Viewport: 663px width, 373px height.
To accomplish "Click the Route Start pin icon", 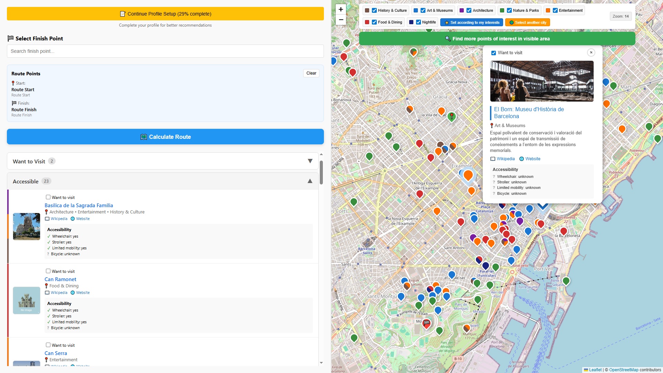I will click(13, 83).
